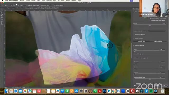Open Adobe Acrobat from the Dock
169x95 pixels.
pos(100,91)
